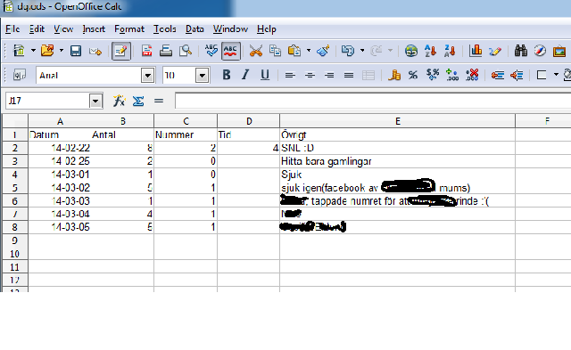This screenshot has height=350, width=571.
Task: Sort Descending with Z-A icon
Action: tap(450, 51)
